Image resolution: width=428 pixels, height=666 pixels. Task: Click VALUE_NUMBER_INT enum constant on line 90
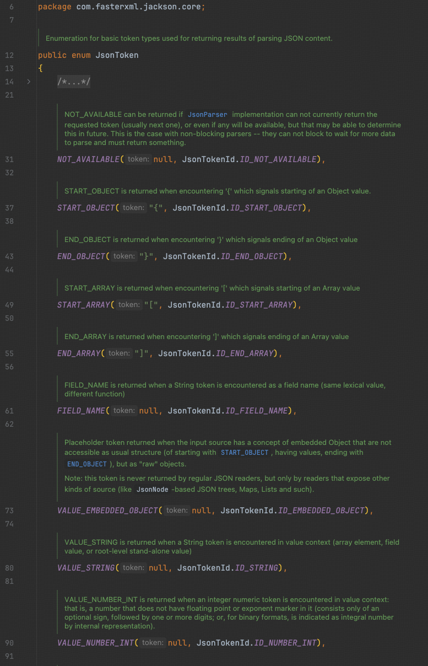[95, 643]
